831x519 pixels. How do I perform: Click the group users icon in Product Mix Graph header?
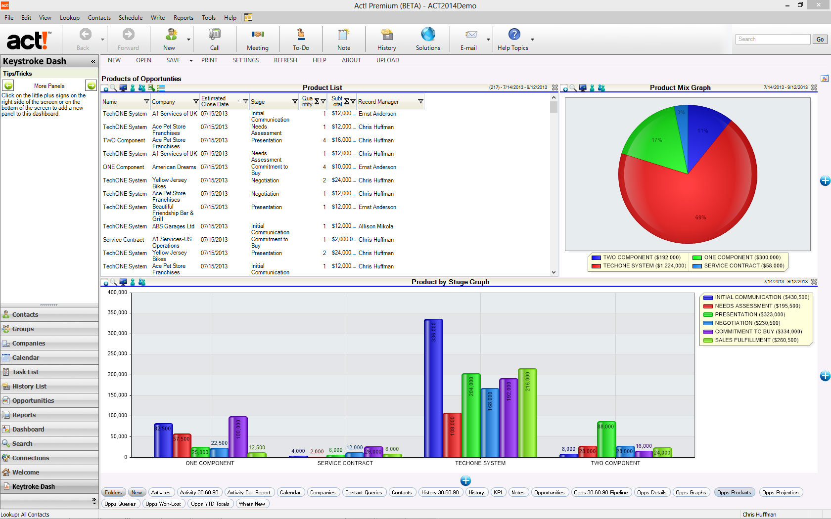click(x=601, y=88)
